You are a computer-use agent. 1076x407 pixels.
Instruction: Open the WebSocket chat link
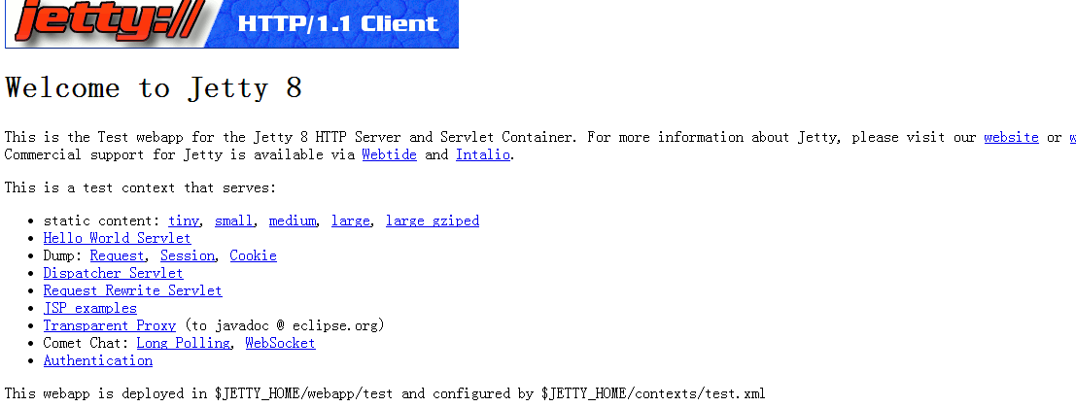point(280,343)
